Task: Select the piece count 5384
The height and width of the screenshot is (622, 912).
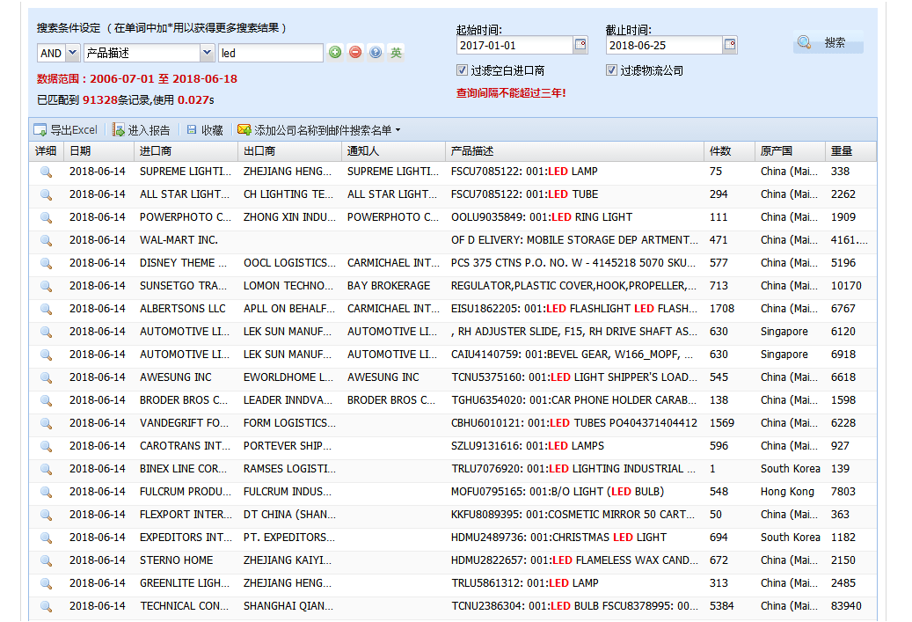Action: [x=722, y=606]
